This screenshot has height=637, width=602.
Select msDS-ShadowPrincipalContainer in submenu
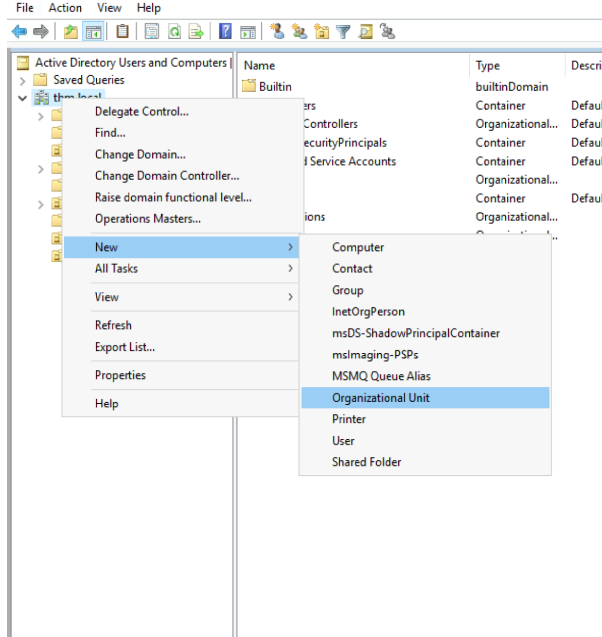[x=425, y=333]
